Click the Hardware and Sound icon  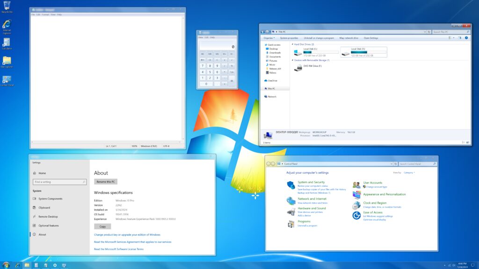coord(291,212)
